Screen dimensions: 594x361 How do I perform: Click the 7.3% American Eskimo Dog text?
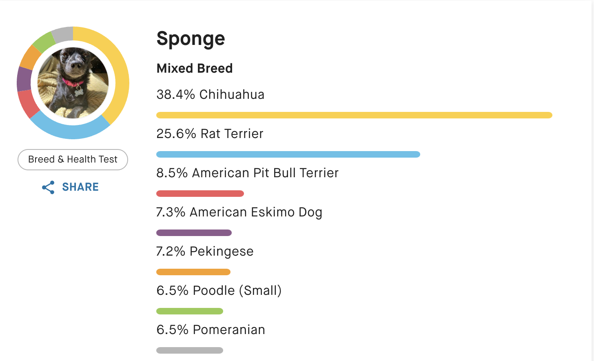[239, 212]
